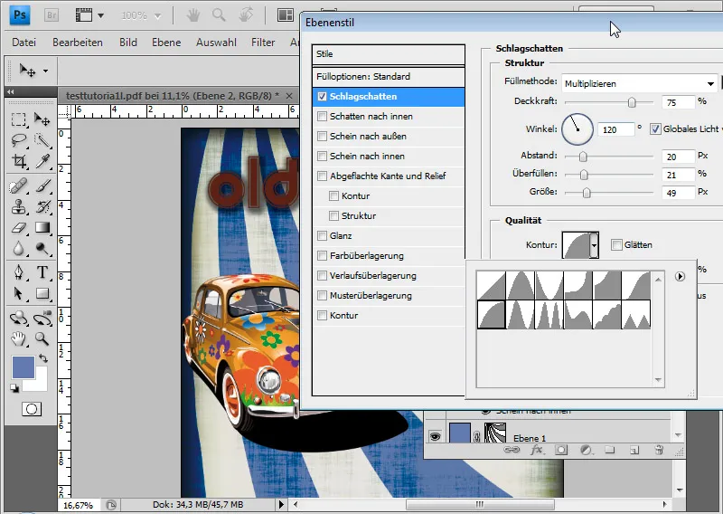
Task: Select the History Brush tool
Action: pyautogui.click(x=42, y=206)
